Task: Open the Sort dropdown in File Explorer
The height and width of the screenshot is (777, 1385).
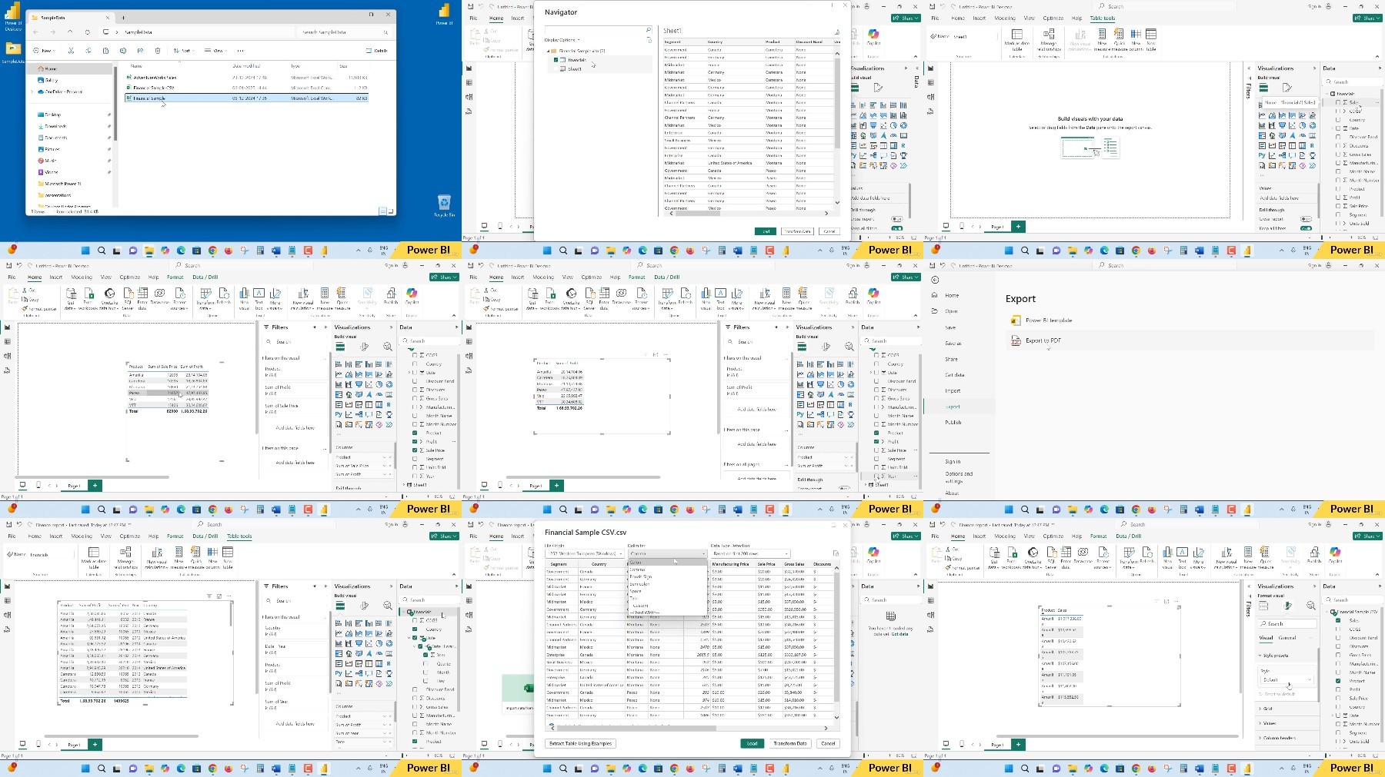Action: coord(182,51)
